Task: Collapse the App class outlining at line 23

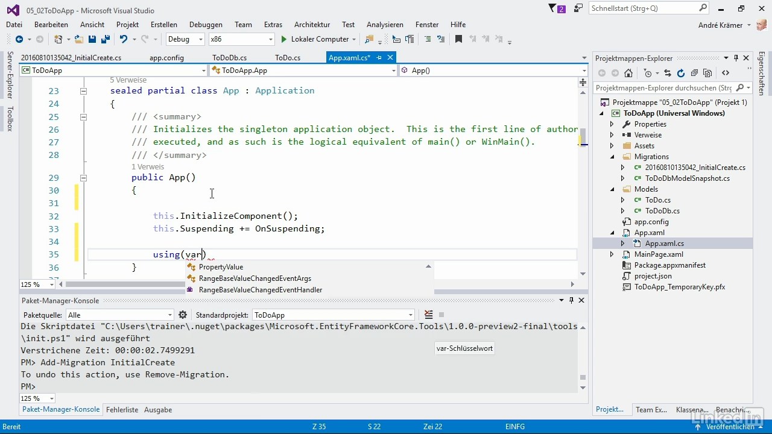Action: 83,91
